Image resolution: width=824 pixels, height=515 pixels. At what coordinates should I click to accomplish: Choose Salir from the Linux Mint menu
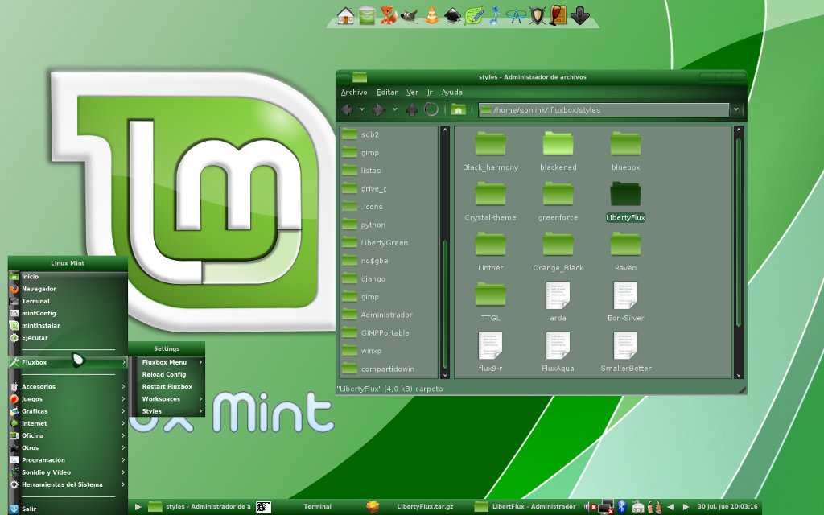(68, 509)
